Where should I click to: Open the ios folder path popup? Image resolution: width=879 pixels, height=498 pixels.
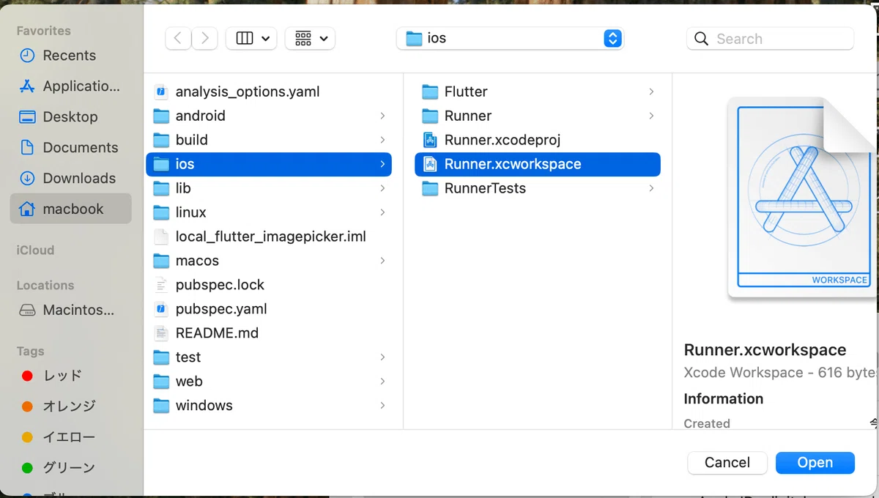pyautogui.click(x=510, y=39)
